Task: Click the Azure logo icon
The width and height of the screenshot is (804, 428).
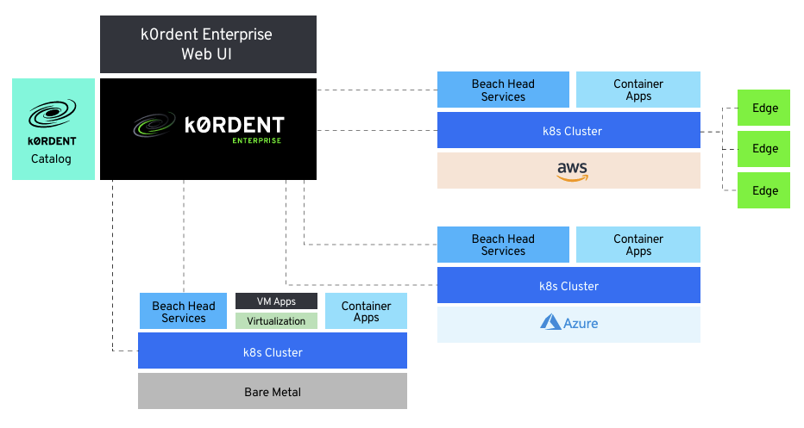Action: coord(550,322)
